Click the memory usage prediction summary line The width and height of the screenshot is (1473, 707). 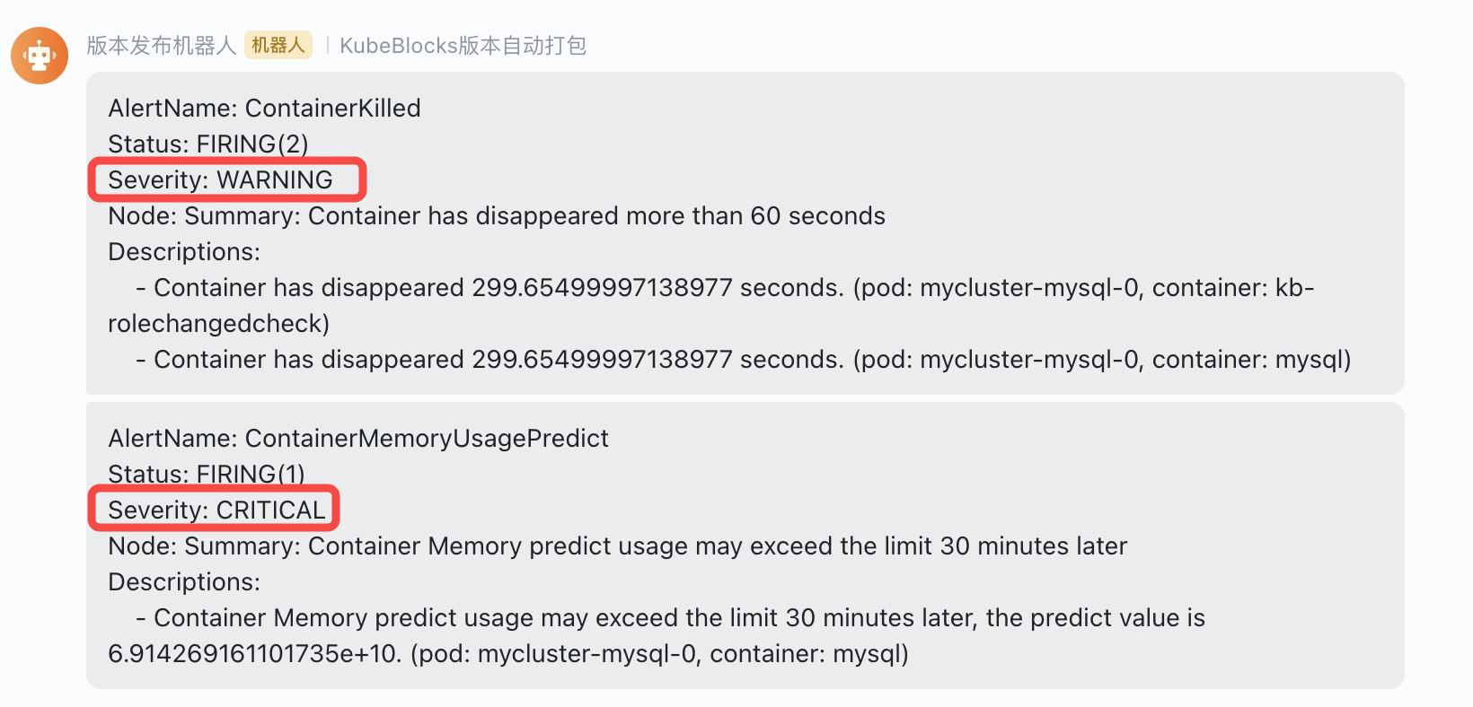[x=617, y=546]
